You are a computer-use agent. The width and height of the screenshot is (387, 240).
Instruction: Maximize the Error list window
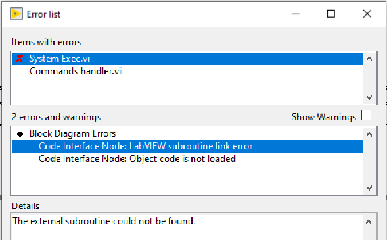tap(331, 14)
